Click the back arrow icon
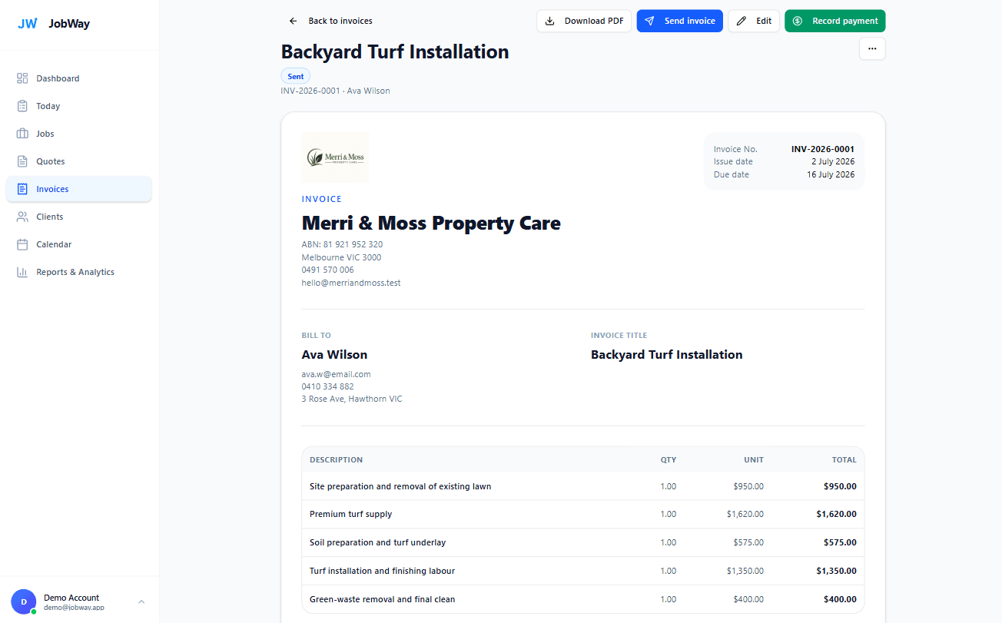This screenshot has height=623, width=1002. point(293,21)
